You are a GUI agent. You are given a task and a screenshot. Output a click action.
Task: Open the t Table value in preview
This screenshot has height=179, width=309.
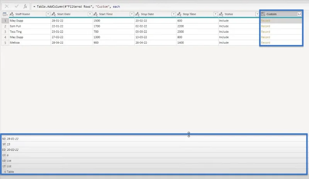(x=10, y=172)
